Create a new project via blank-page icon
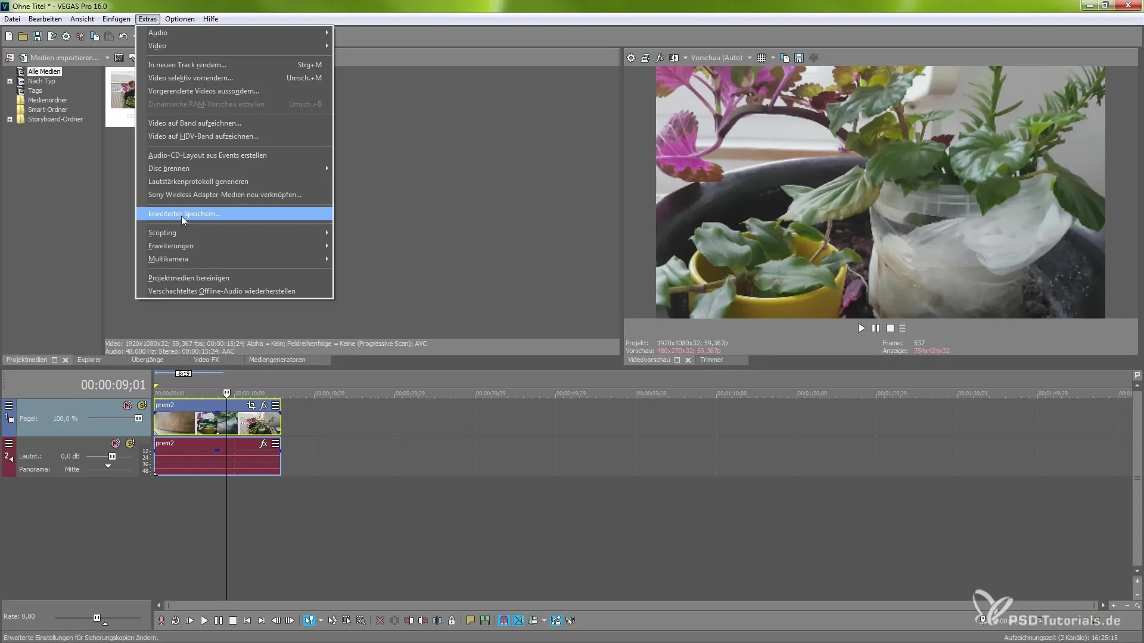The height and width of the screenshot is (643, 1144). (x=9, y=37)
